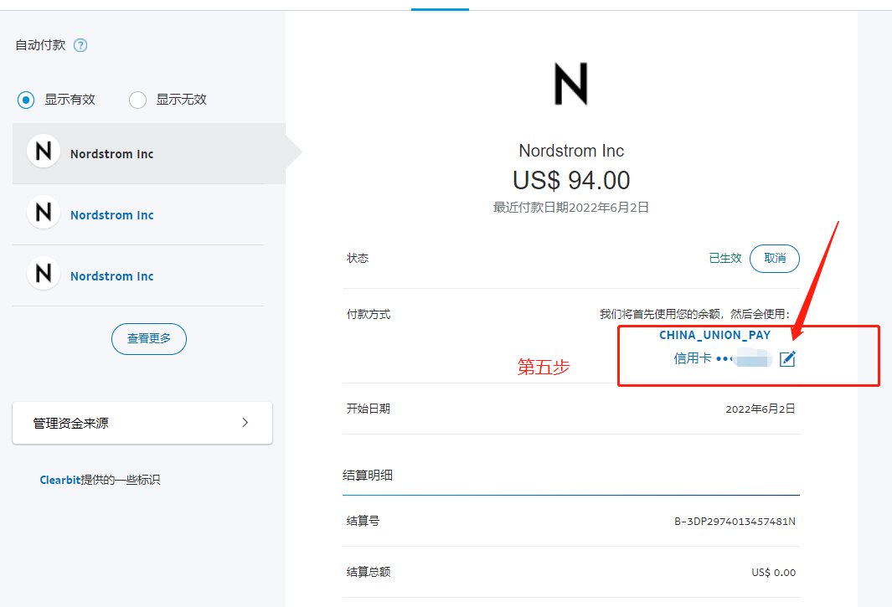
Task: Open the help tooltip next to 自动付款
Action: coord(80,45)
